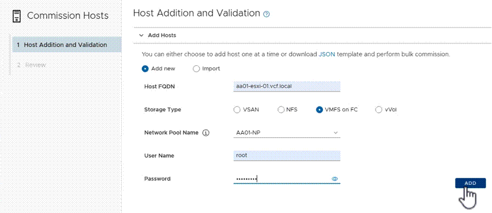Click the Storage Type label
Viewport: 492px width, 213px height.
click(163, 110)
